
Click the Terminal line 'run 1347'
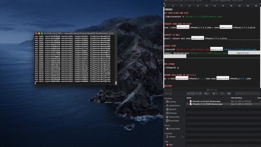73,81
